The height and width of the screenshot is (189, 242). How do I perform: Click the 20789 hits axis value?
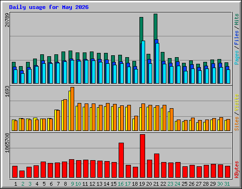(x=7, y=20)
